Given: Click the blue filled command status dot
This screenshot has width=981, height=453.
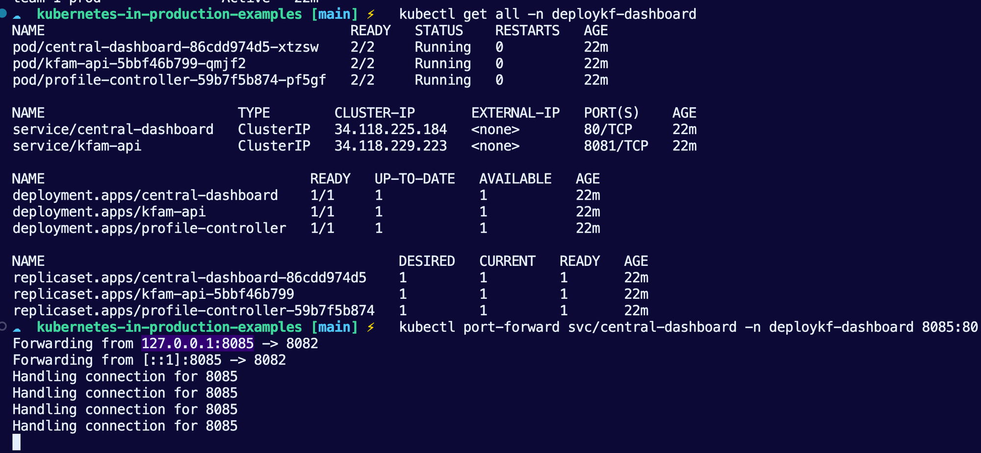Looking at the screenshot, I should 3,13.
